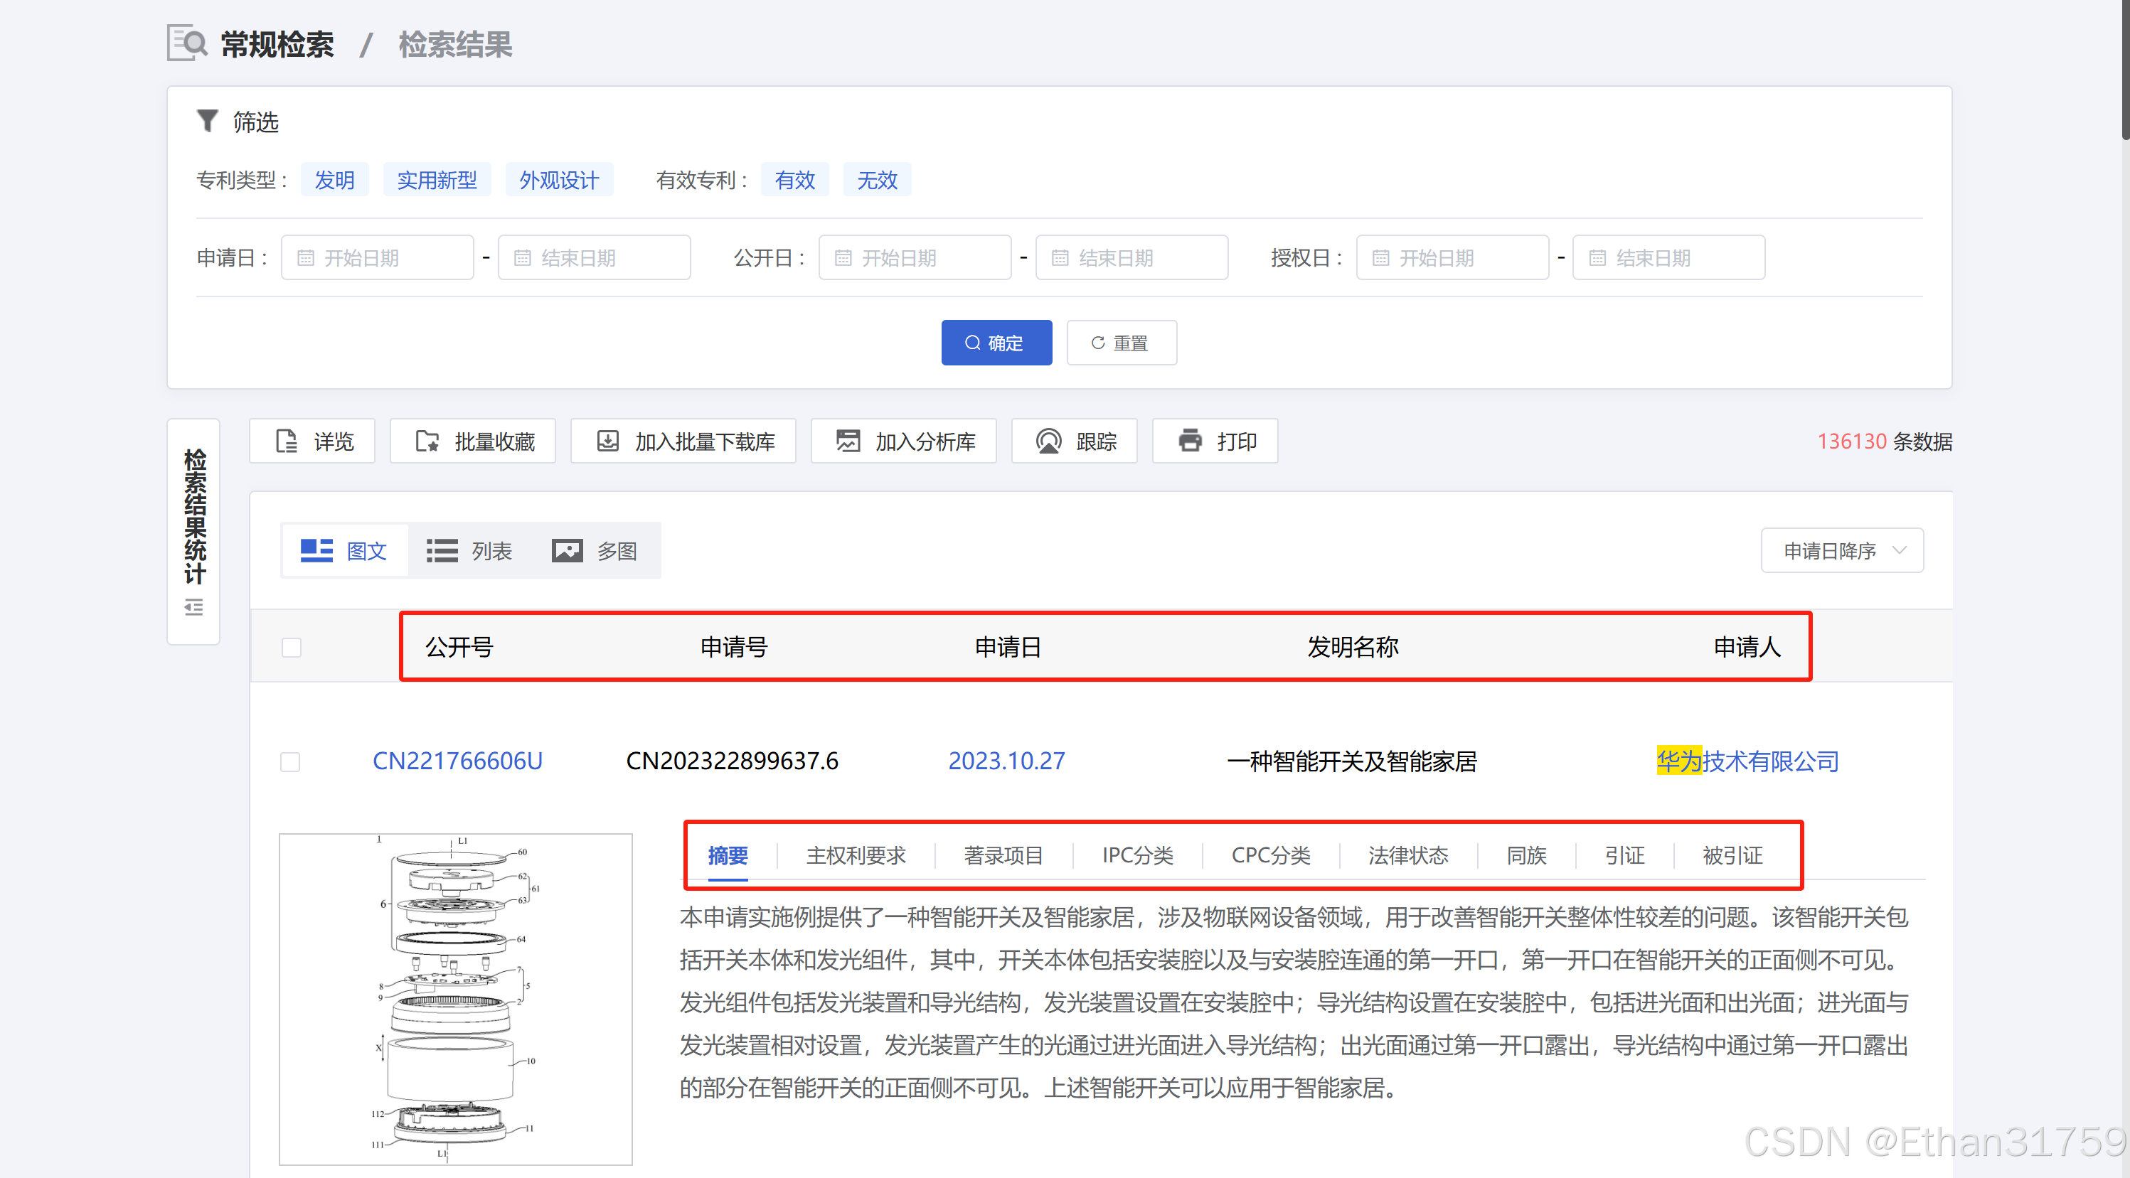Click the 跟踪 tracking icon
The height and width of the screenshot is (1178, 2130).
1048,441
